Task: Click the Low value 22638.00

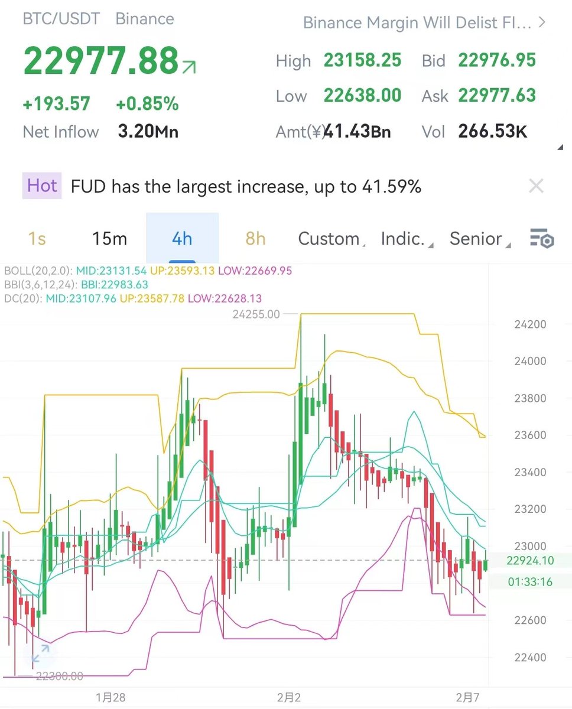Action: [x=362, y=95]
